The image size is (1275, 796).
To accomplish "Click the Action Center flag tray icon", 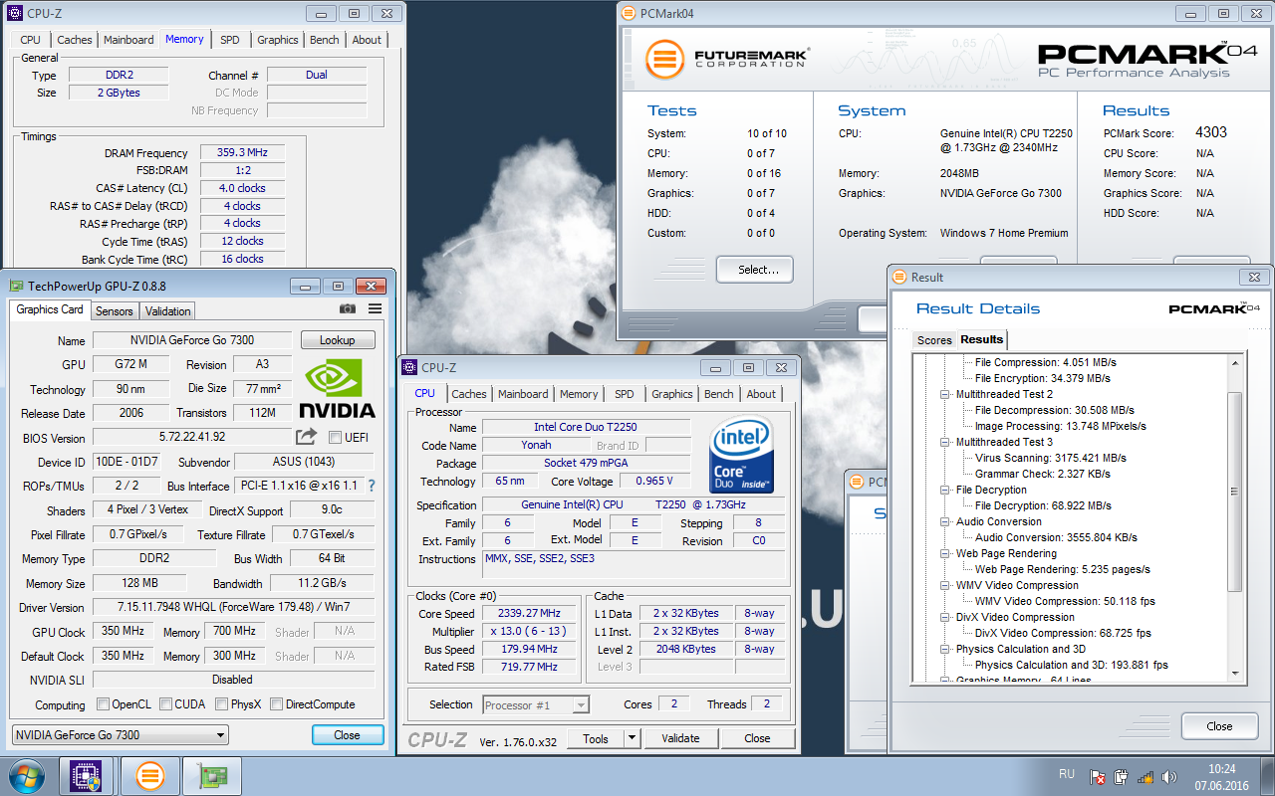I will click(x=1098, y=777).
